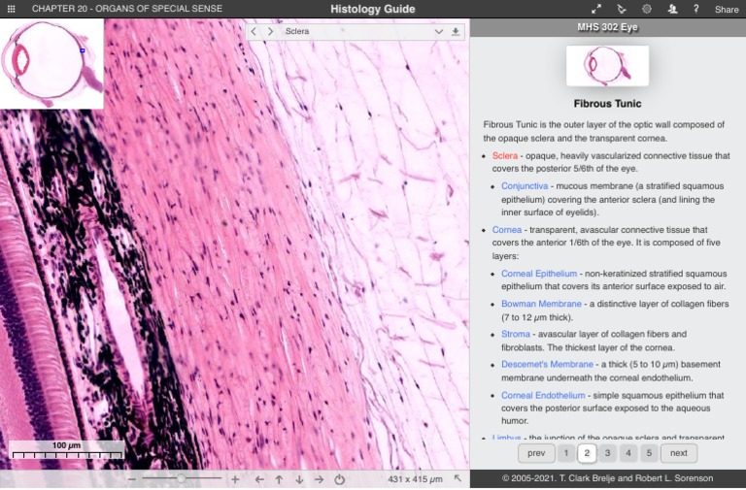Toggle fullscreen with the expand arrows icon
The image size is (746, 490).
click(596, 9)
